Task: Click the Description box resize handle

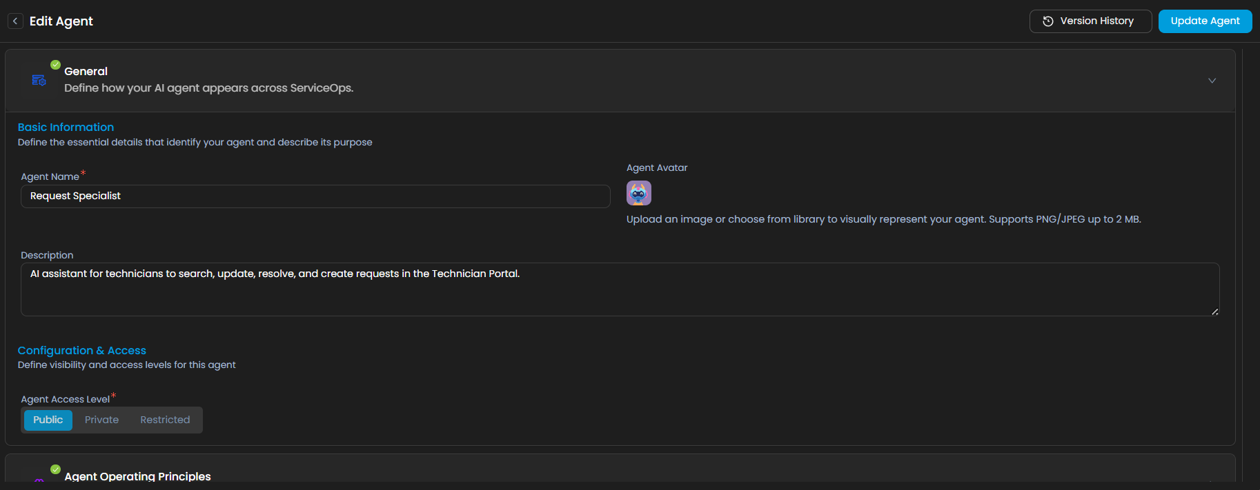Action: [x=1214, y=312]
